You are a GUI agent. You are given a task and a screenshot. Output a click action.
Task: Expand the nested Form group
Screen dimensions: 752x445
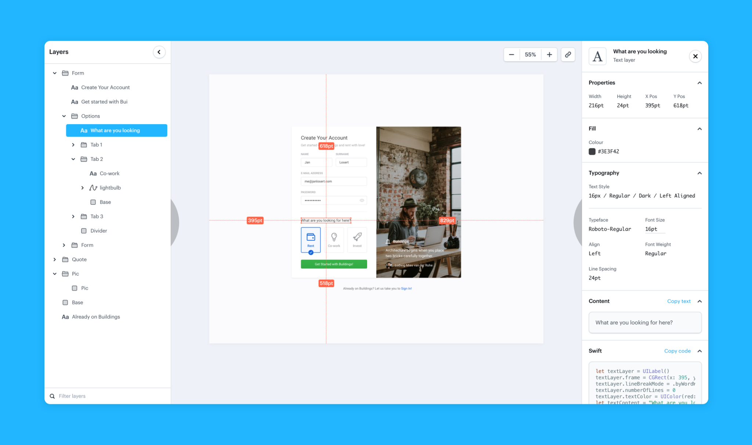click(64, 245)
